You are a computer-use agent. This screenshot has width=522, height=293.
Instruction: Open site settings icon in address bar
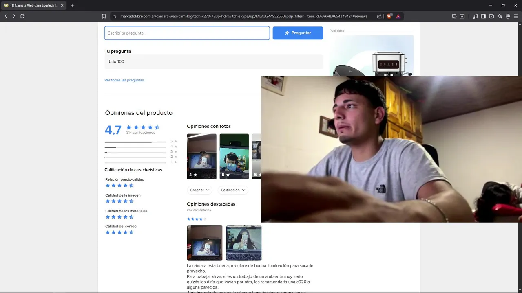point(114,16)
